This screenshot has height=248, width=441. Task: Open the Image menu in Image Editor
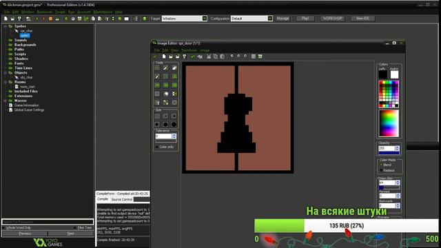[x=205, y=50]
